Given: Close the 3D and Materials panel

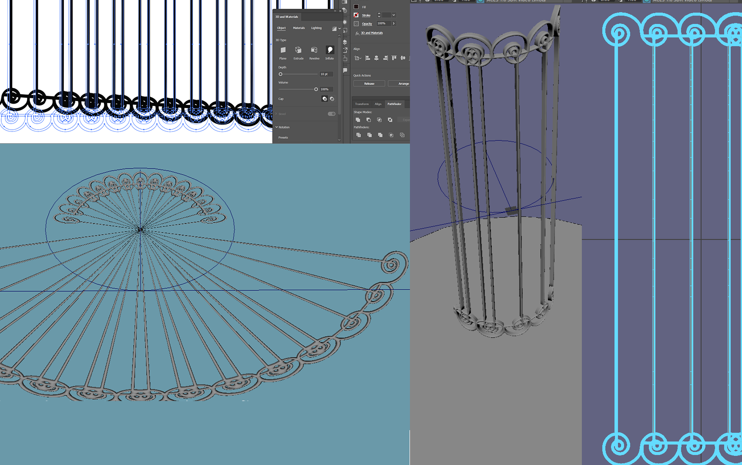Looking at the screenshot, I should 340,11.
